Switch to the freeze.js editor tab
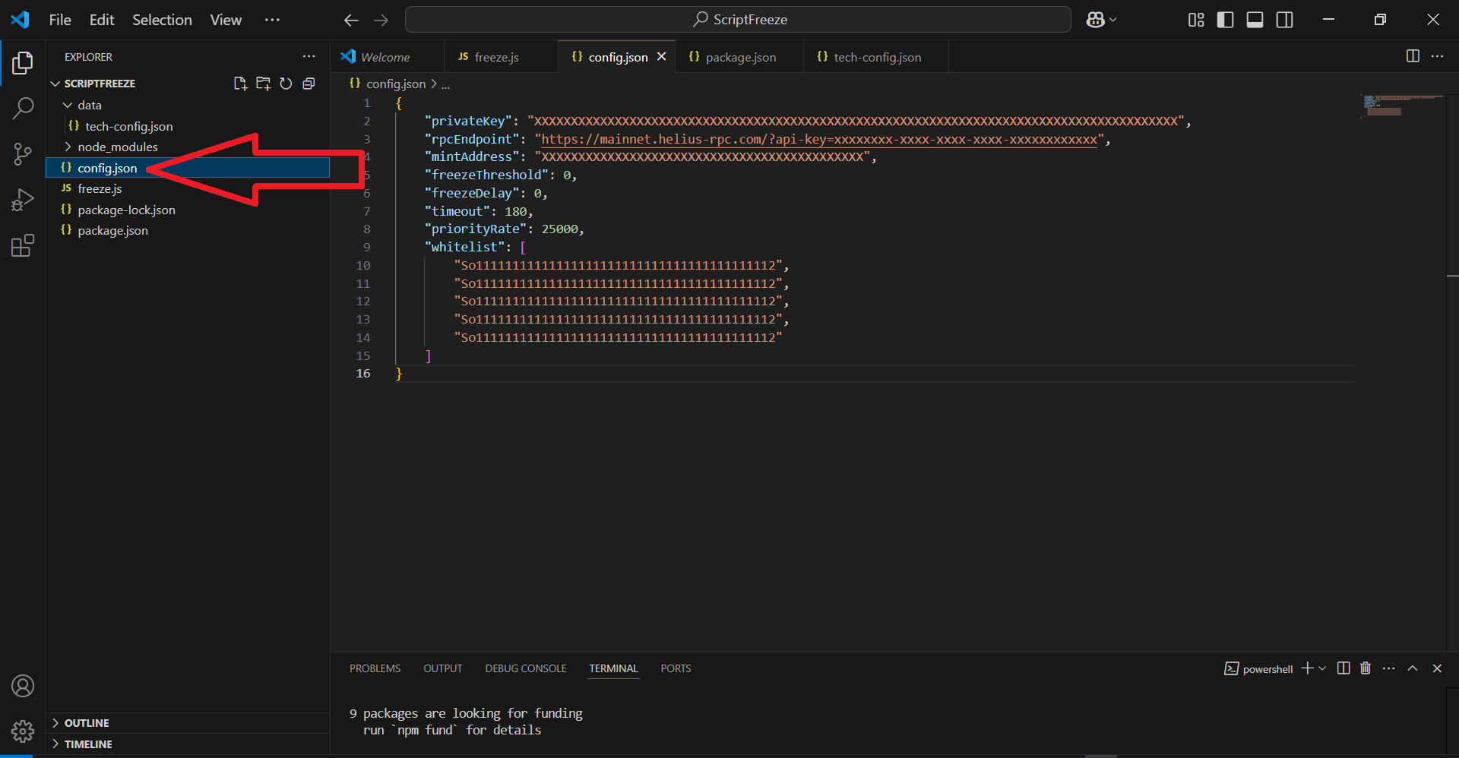1459x758 pixels. pyautogui.click(x=500, y=57)
